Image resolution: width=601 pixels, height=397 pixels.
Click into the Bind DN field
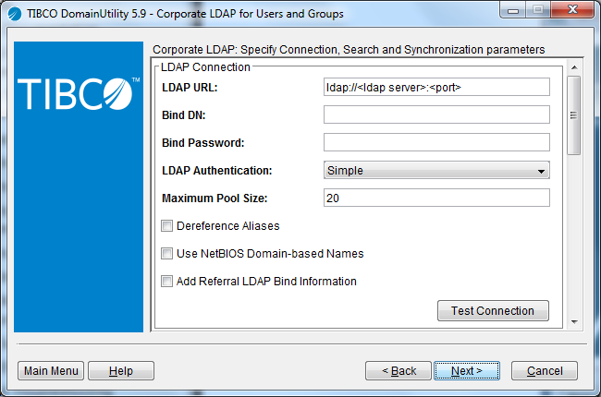click(x=436, y=114)
